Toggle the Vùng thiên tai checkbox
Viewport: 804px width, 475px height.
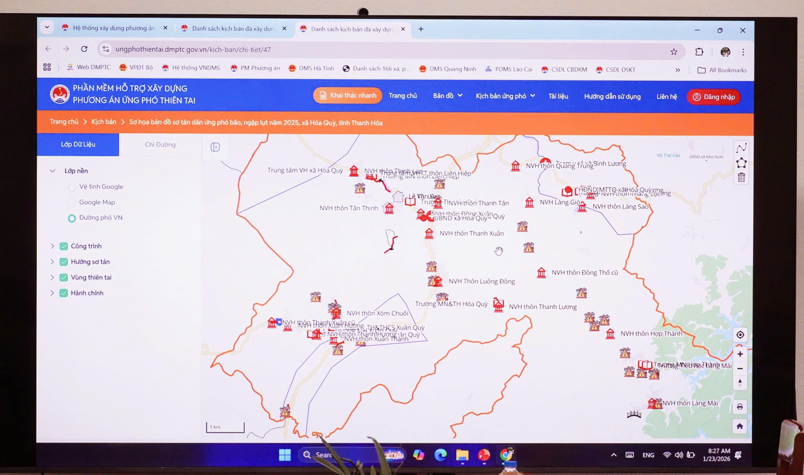(64, 277)
